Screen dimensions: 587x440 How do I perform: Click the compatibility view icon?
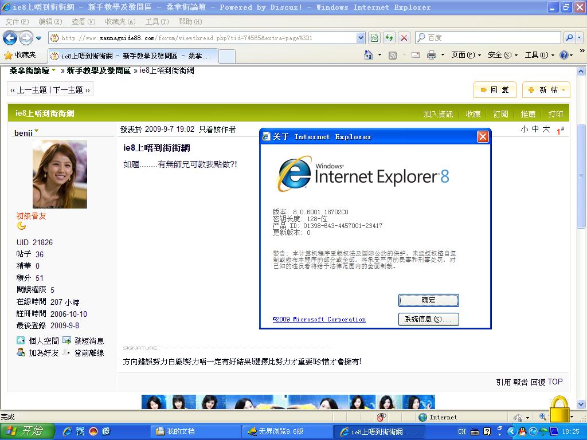pyautogui.click(x=374, y=38)
